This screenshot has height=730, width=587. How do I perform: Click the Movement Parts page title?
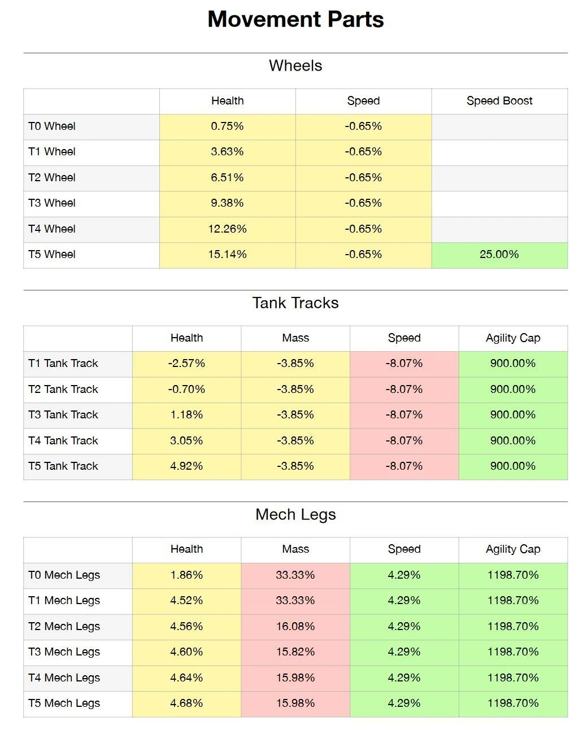coord(295,20)
